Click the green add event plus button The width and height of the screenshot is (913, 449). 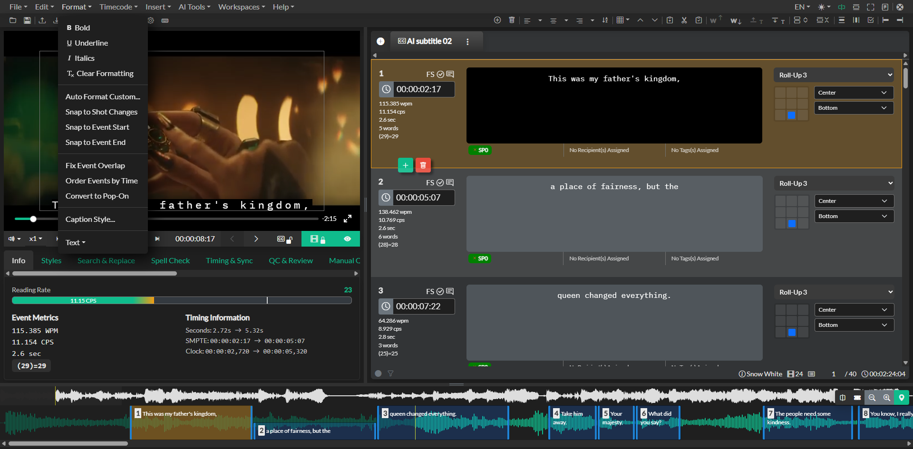click(x=405, y=165)
